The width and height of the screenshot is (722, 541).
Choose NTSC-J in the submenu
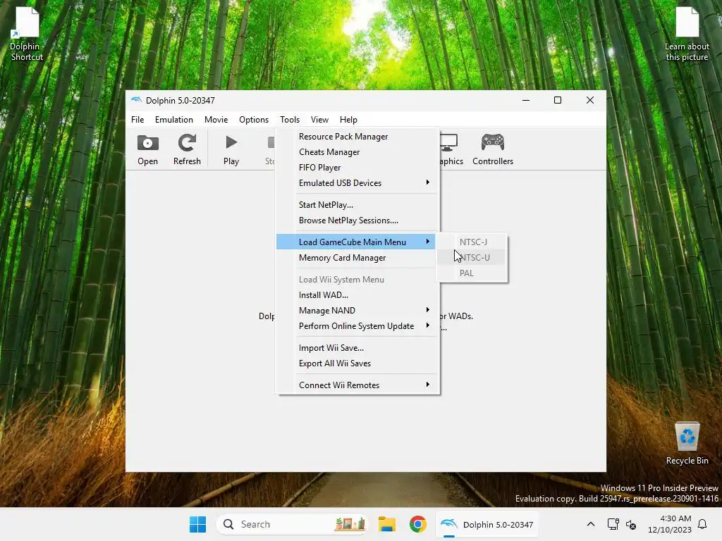pos(472,242)
